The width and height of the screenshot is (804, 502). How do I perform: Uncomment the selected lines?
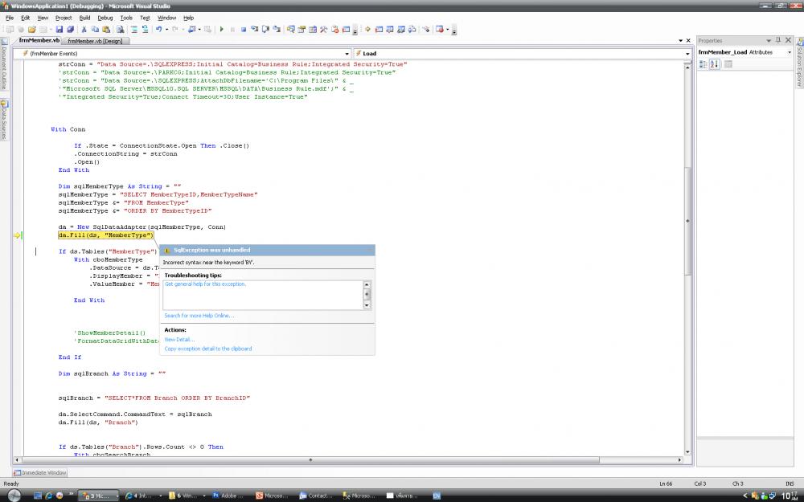[145, 30]
